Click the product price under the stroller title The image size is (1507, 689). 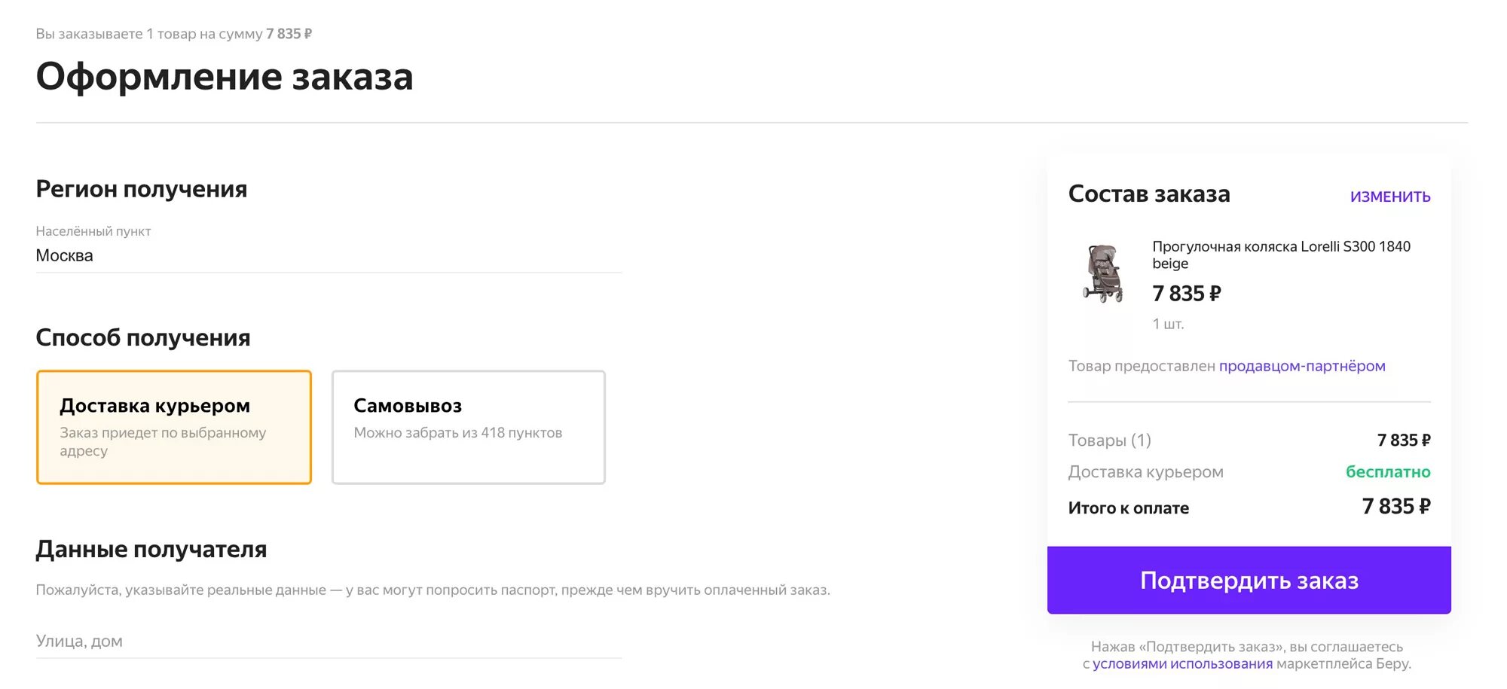pyautogui.click(x=1186, y=294)
